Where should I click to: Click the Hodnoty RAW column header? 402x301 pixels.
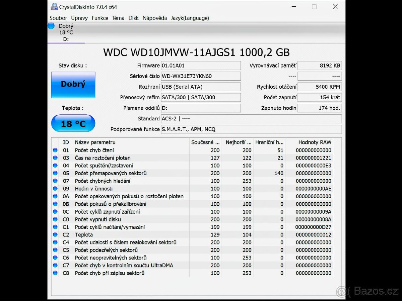[x=314, y=142]
